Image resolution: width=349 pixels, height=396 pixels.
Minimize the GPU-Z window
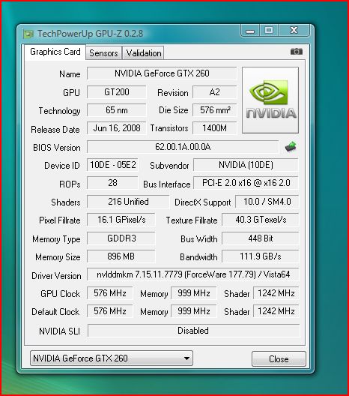pos(250,31)
